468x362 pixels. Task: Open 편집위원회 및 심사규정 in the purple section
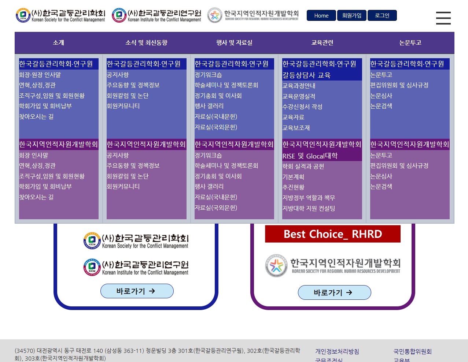399,165
